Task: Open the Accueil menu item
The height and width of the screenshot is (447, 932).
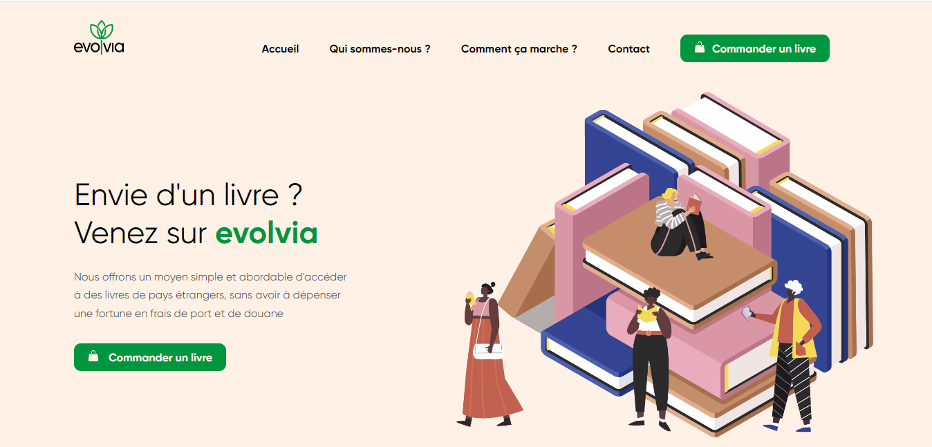Action: [280, 49]
